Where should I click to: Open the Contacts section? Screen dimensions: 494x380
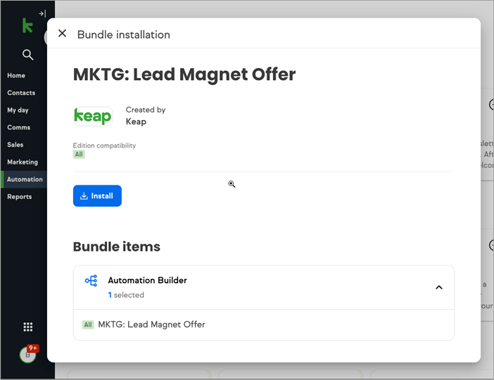21,93
